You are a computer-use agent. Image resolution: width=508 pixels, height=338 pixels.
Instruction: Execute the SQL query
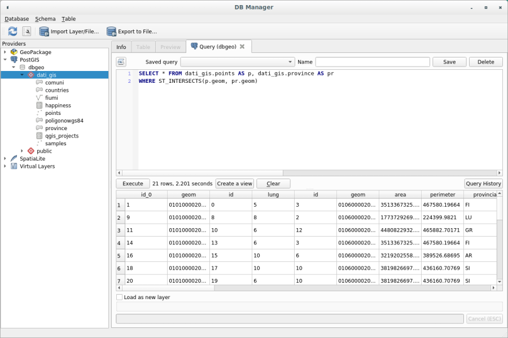132,183
